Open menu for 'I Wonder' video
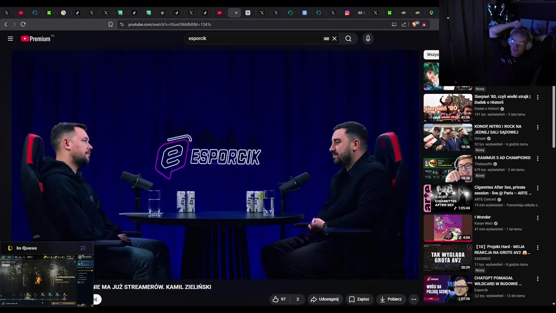Viewport: 556px width, 313px height. point(538,218)
